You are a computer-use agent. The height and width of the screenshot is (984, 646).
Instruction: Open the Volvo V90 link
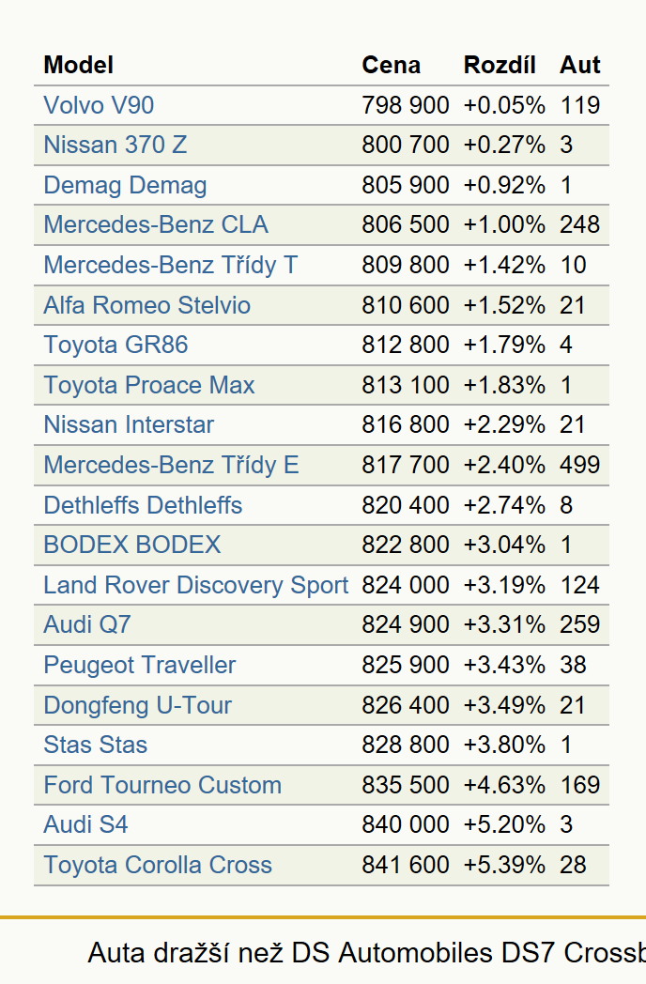[x=99, y=105]
